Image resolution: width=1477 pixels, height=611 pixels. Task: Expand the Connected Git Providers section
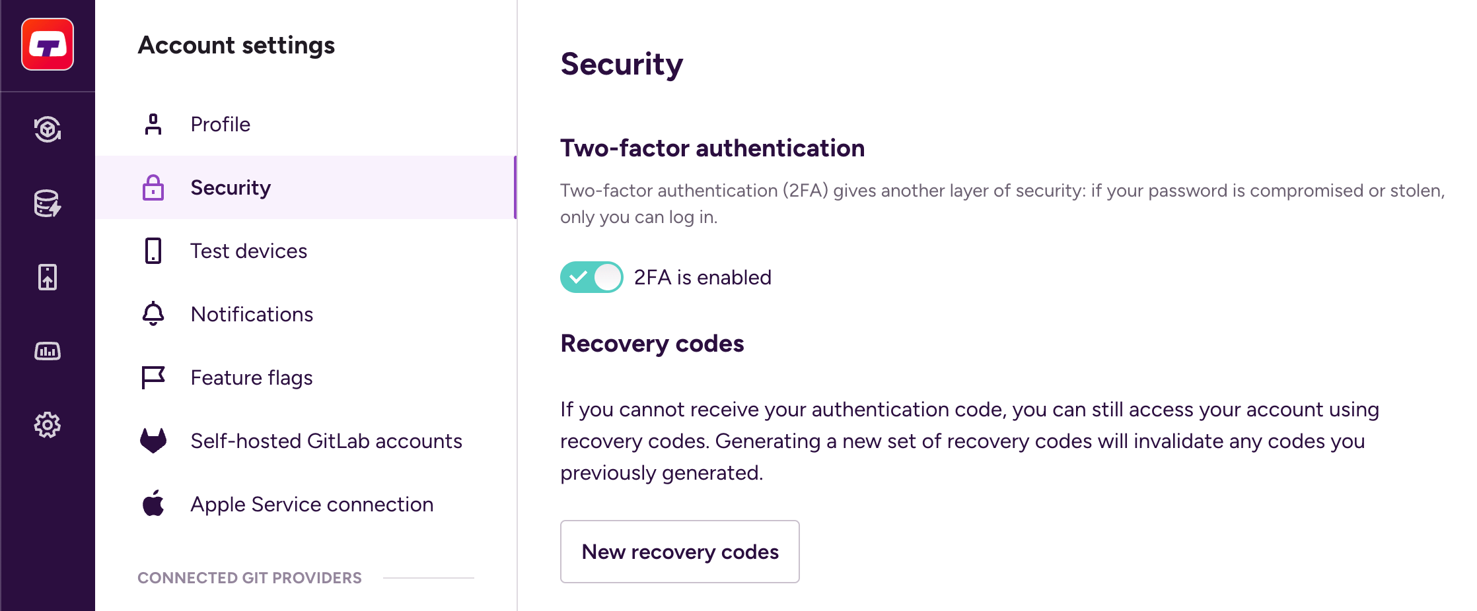(x=250, y=577)
